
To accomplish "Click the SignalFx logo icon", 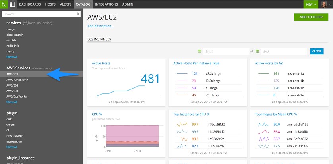I will point(4,4).
